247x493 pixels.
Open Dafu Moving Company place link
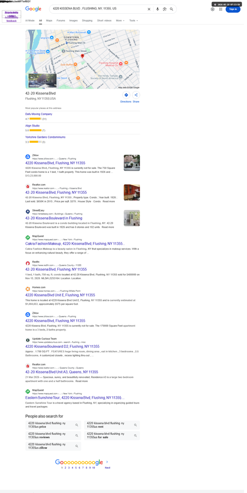[x=39, y=114]
